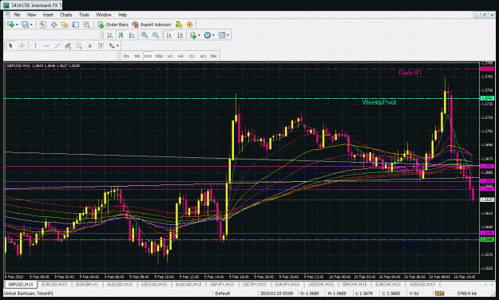
Task: Open the Data Window icon
Action: 53,25
